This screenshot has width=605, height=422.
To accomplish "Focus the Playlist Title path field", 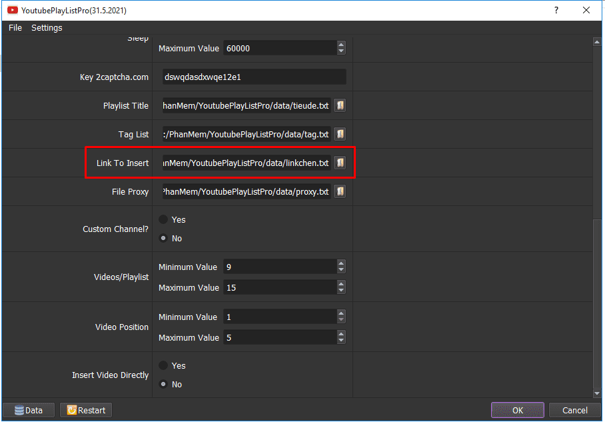I will [x=247, y=105].
